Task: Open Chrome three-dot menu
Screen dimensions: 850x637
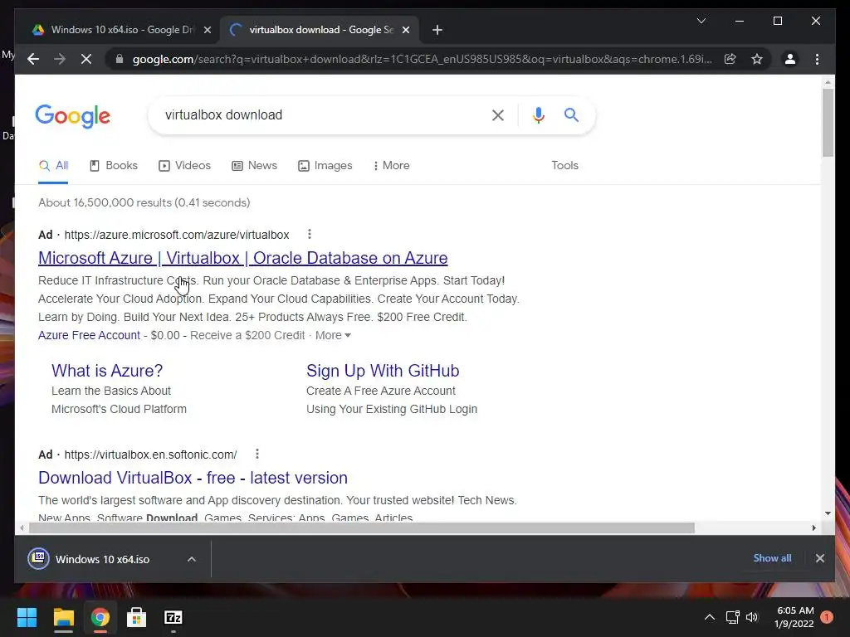Action: pyautogui.click(x=817, y=59)
